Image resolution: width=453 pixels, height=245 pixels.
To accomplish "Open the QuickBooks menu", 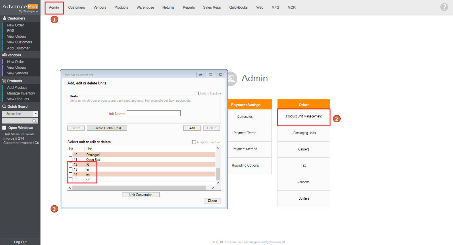I will pyautogui.click(x=238, y=7).
